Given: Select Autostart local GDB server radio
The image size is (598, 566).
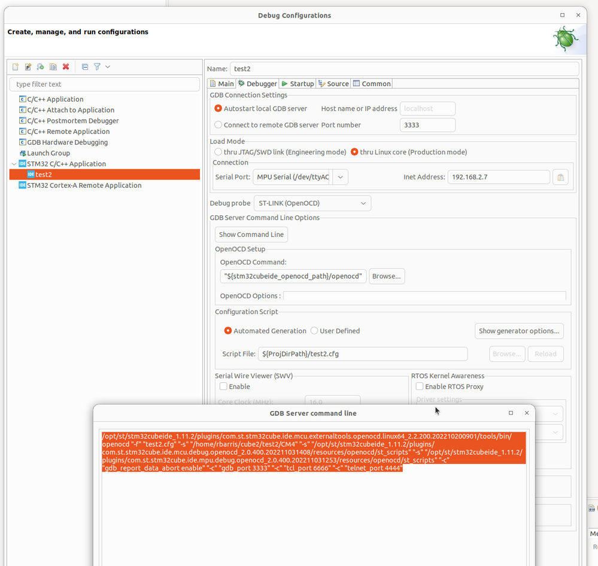Looking at the screenshot, I should (218, 109).
